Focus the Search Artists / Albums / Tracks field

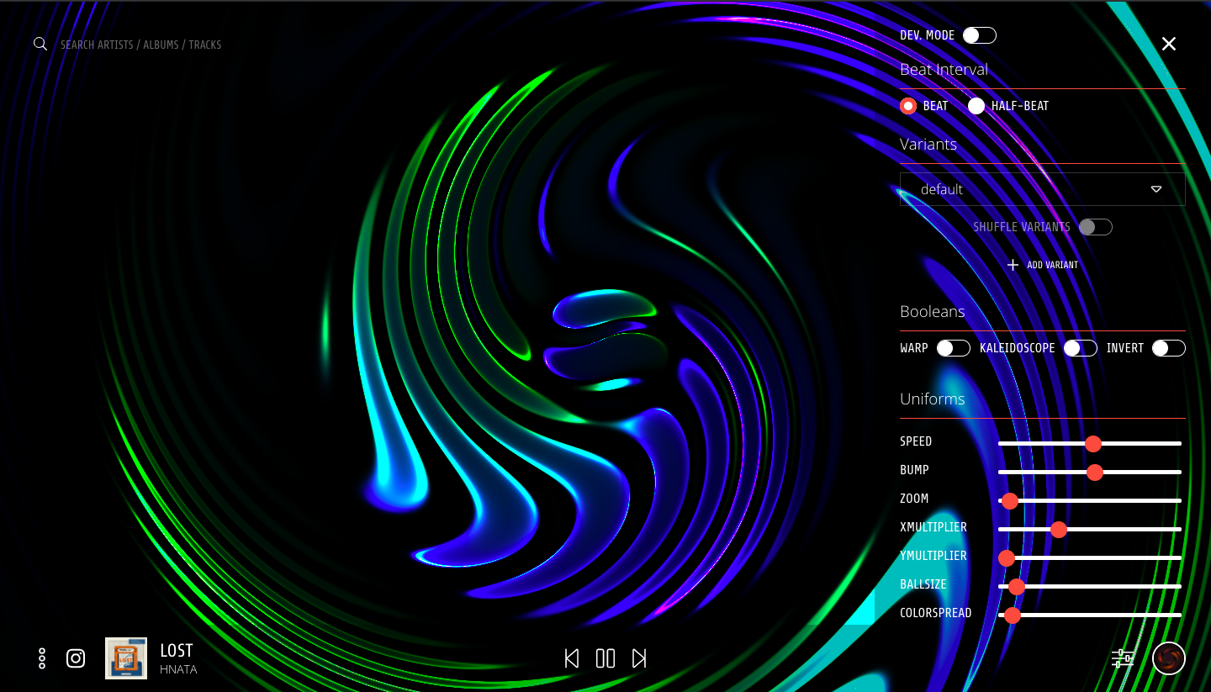pyautogui.click(x=141, y=45)
